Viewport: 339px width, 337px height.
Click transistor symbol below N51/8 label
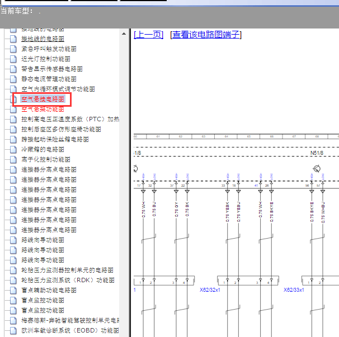[x=317, y=169]
